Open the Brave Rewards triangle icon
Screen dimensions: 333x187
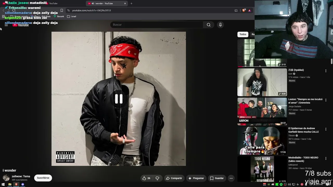249,10
